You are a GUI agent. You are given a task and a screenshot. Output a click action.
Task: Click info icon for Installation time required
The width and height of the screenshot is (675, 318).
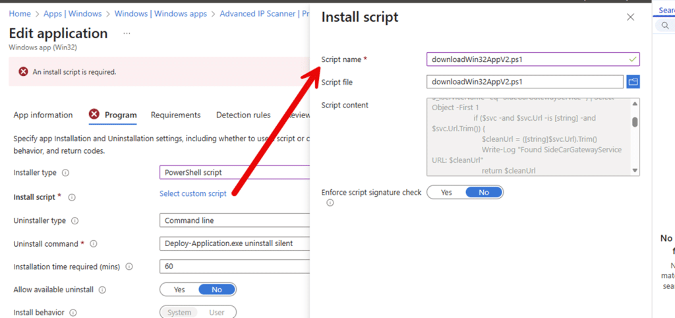point(129,267)
